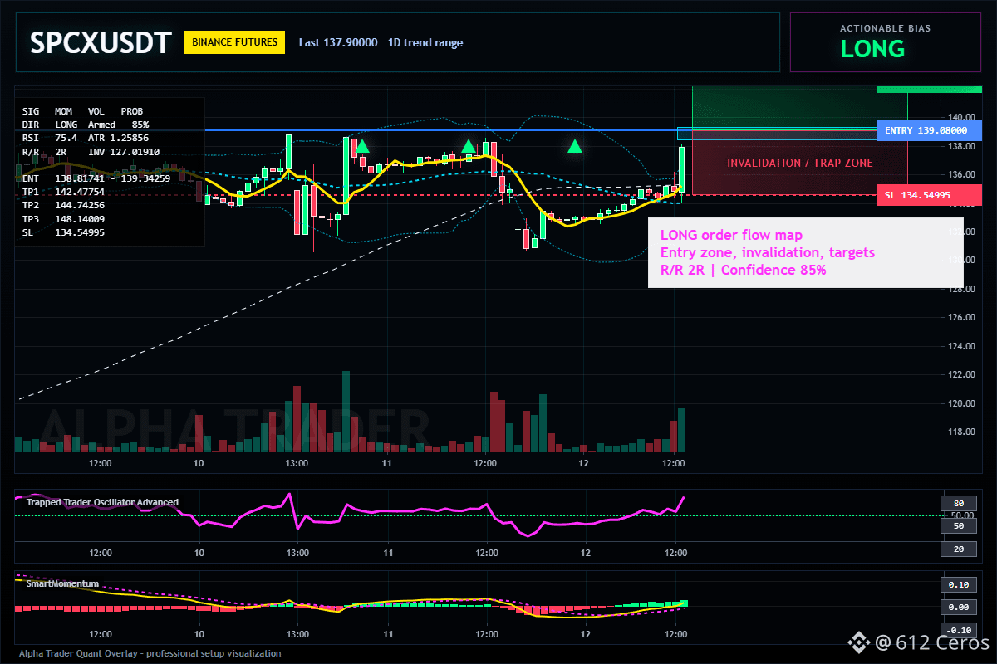Click the 128.00 price axis label

pos(963,289)
